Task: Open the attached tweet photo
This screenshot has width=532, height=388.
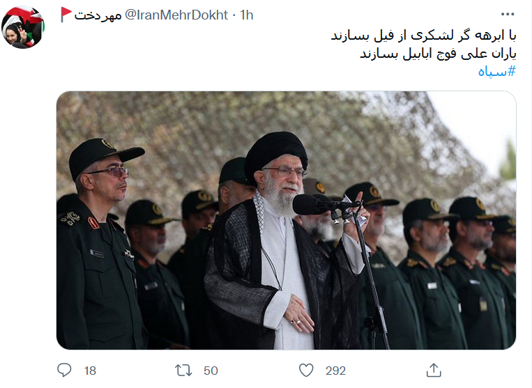Action: click(286, 220)
